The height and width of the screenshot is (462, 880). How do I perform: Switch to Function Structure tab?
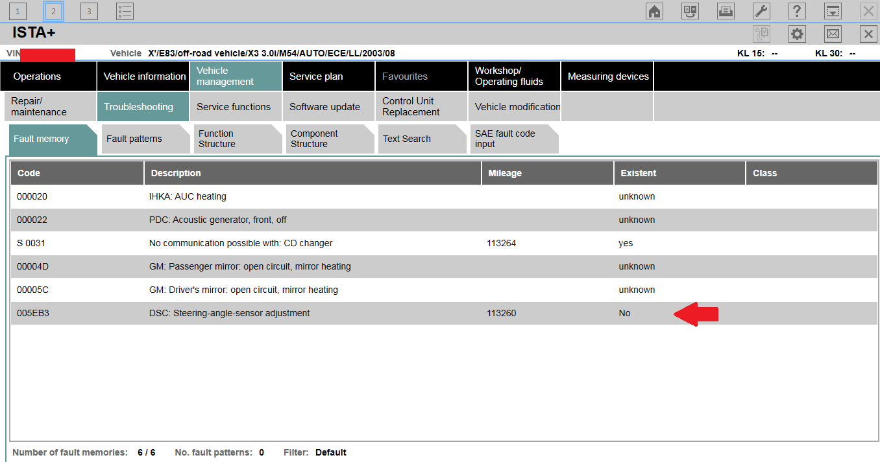coord(238,139)
